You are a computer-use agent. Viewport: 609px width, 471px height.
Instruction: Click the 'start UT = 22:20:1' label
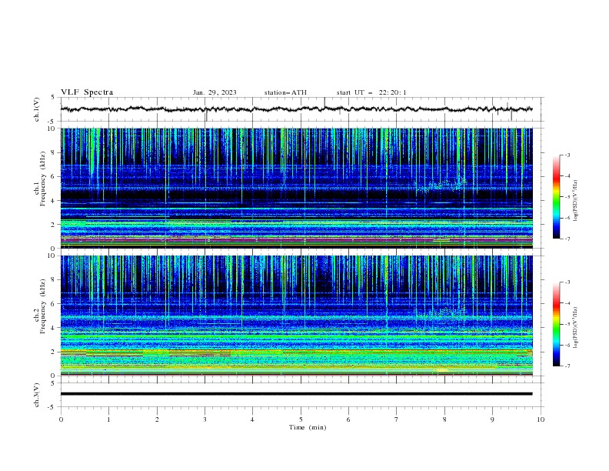(371, 92)
